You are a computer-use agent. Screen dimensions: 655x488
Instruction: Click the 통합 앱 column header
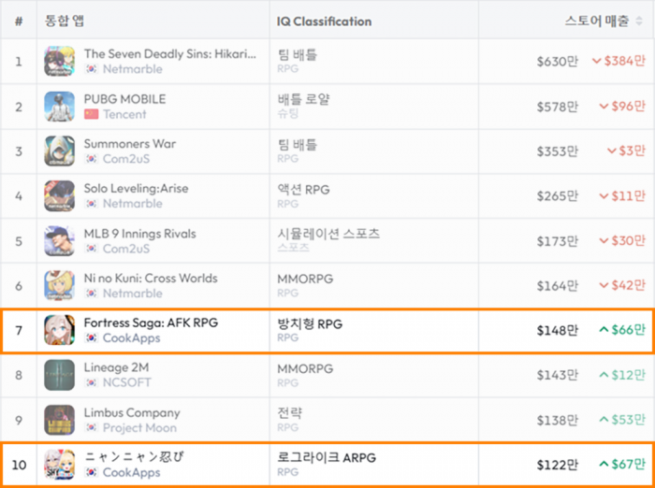(x=65, y=21)
